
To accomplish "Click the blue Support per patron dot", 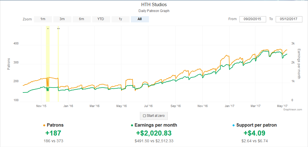I will (233, 125).
